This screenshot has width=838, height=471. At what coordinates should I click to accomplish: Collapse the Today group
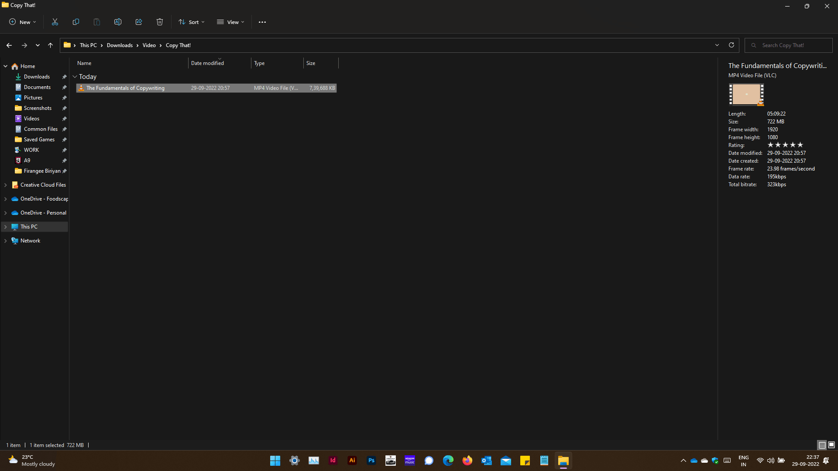[75, 77]
